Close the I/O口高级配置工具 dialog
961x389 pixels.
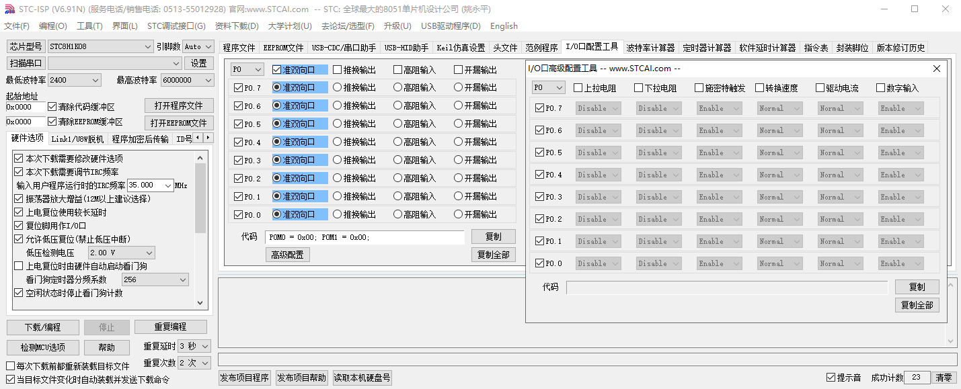click(936, 69)
